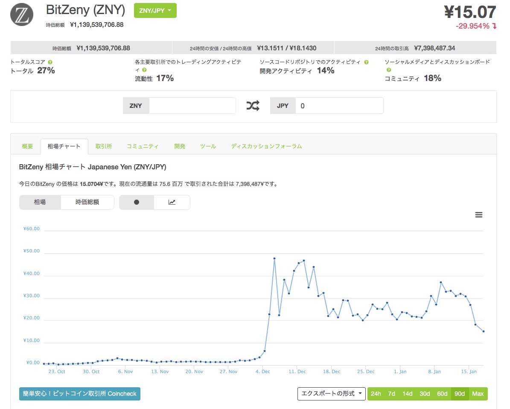Open the 概要 overview tab

27,146
